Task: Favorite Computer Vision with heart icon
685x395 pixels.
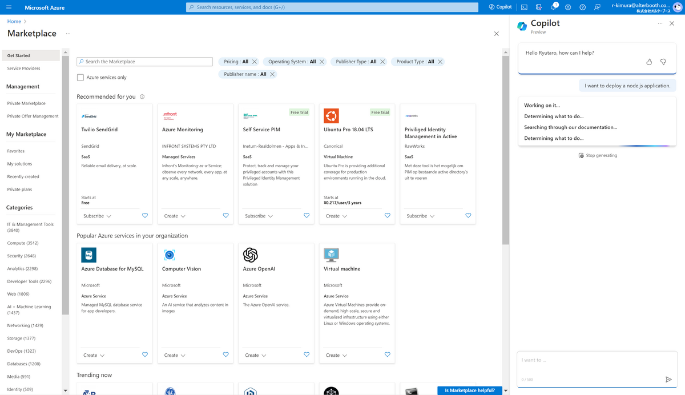Action: click(225, 355)
